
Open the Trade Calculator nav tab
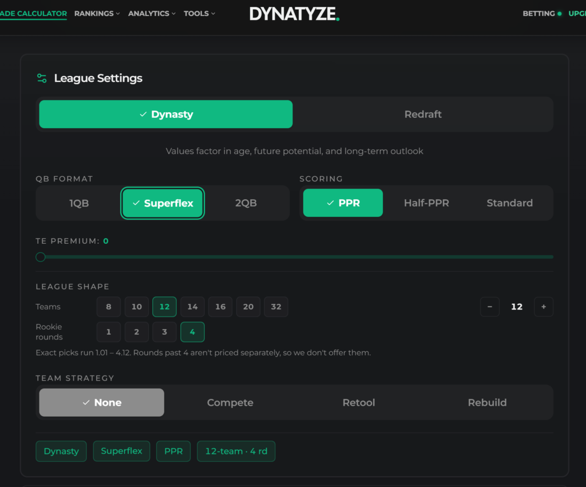pos(33,14)
